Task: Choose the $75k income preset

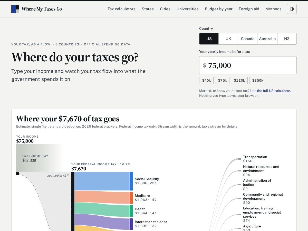Action: [x=222, y=80]
